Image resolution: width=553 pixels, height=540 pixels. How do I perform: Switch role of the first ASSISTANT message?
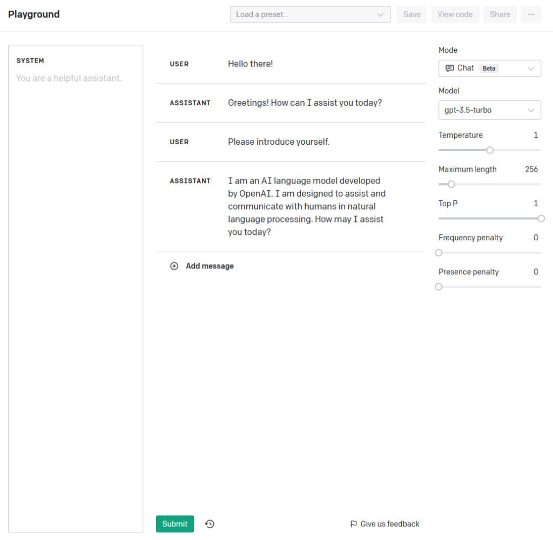coord(190,103)
